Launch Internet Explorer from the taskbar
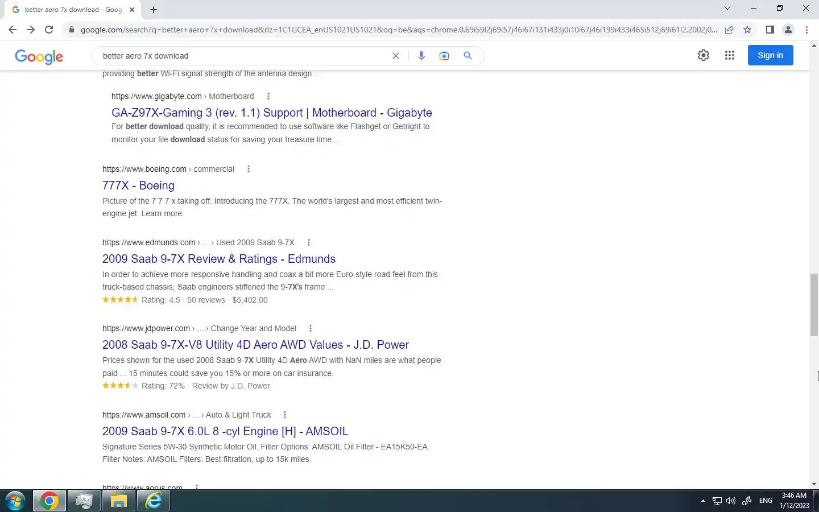The height and width of the screenshot is (512, 819). [154, 501]
